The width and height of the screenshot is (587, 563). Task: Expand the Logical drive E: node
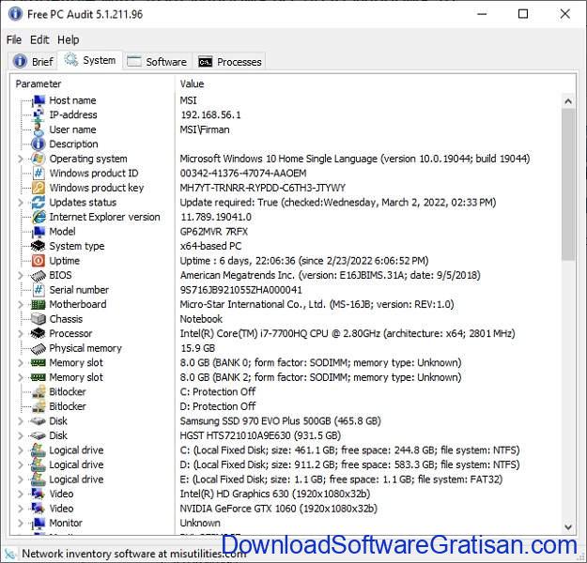coord(21,479)
